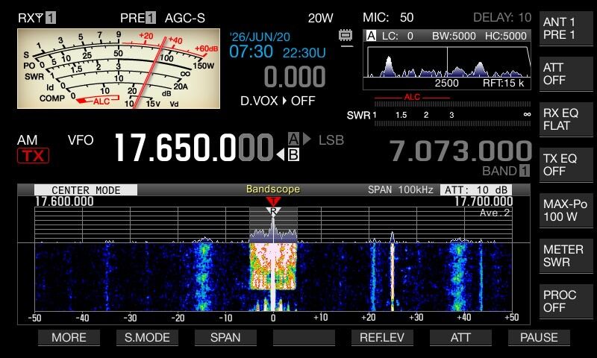
Task: Click the HC:5000 high-cut value
Action: point(506,36)
